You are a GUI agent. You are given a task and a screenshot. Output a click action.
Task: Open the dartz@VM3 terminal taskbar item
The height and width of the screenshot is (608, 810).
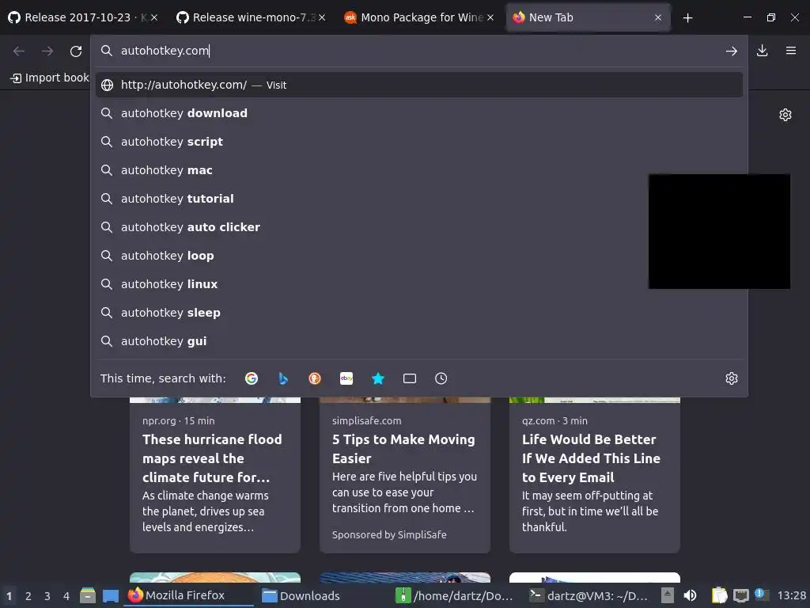point(589,596)
